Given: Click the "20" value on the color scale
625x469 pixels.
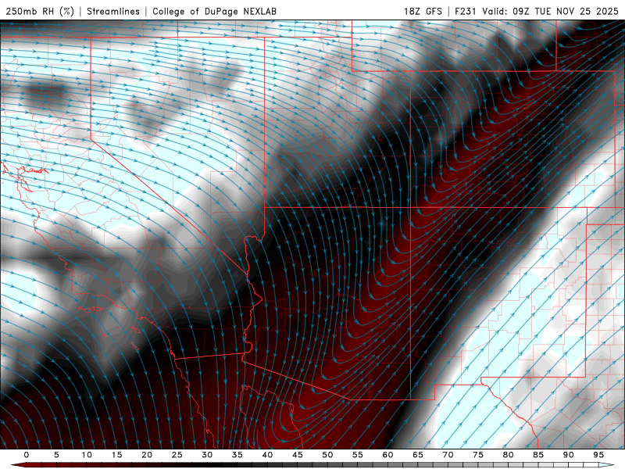Looking at the screenshot, I should point(147,455).
